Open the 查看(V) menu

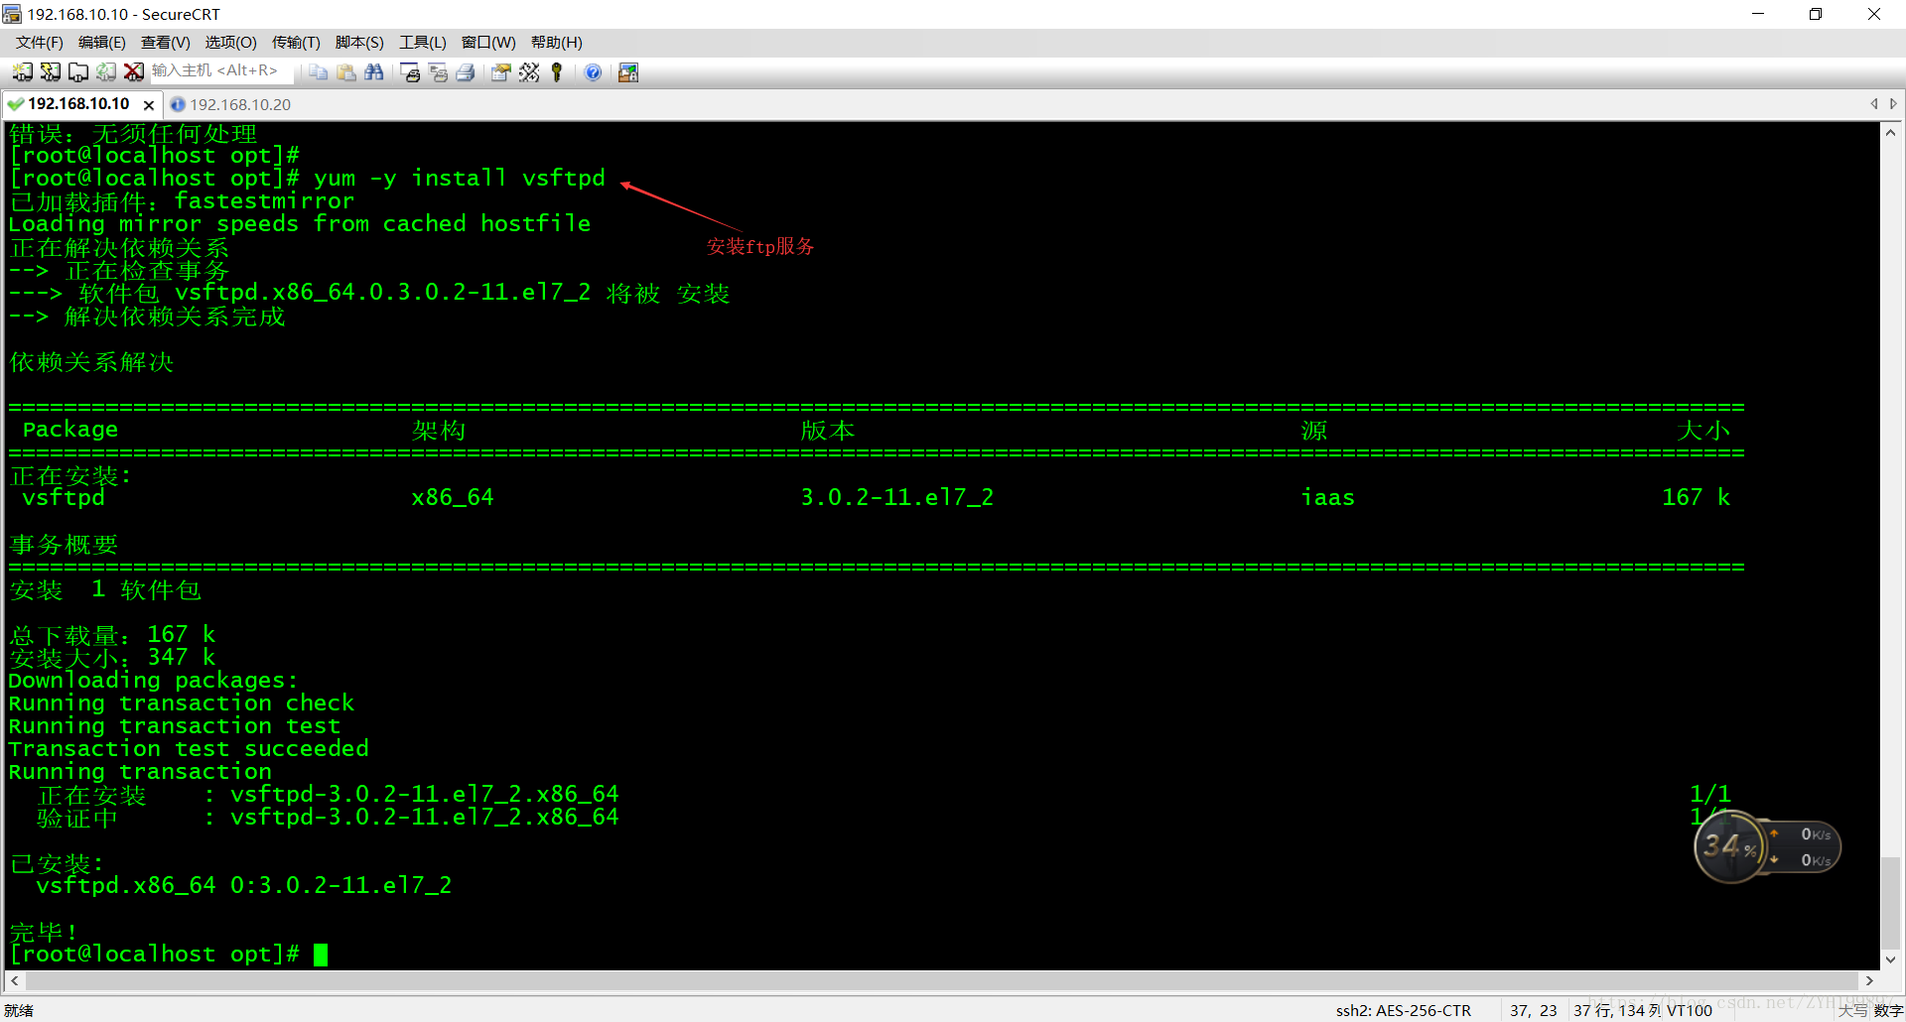pos(166,43)
